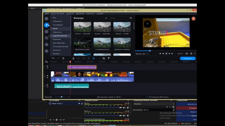Mute Mic/Aux 2 channel in OBS mixer
This screenshot has width=225, height=126.
124,115
